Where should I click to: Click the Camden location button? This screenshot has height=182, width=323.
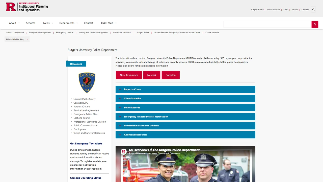(x=171, y=75)
